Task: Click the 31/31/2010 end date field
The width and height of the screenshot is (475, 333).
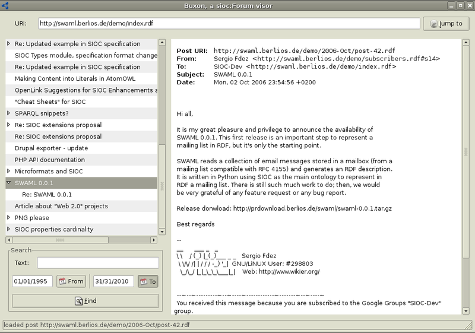Action: [113, 281]
